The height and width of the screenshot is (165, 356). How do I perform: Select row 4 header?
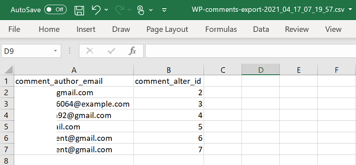pyautogui.click(x=7, y=115)
